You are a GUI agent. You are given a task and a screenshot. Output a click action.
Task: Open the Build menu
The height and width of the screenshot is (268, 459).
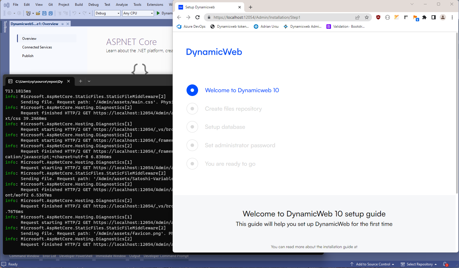point(79,5)
